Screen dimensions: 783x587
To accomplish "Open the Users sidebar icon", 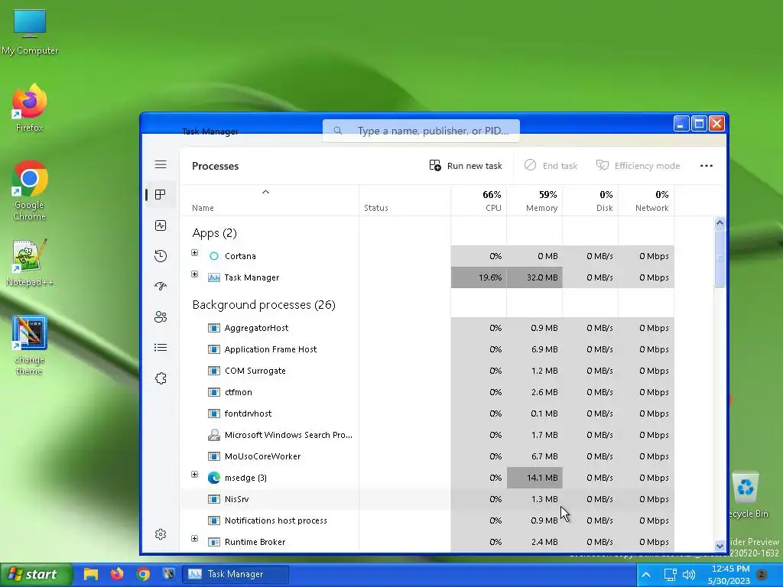I will coord(161,317).
